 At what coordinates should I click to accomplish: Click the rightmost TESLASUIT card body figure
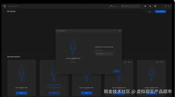[151, 73]
